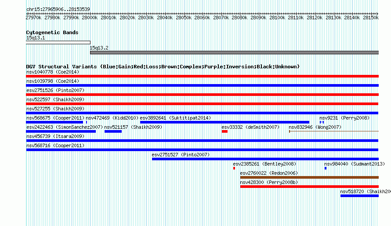The height and width of the screenshot is (226, 391).
Task: Click the 28100k ruler position
Action: pos(277,18)
